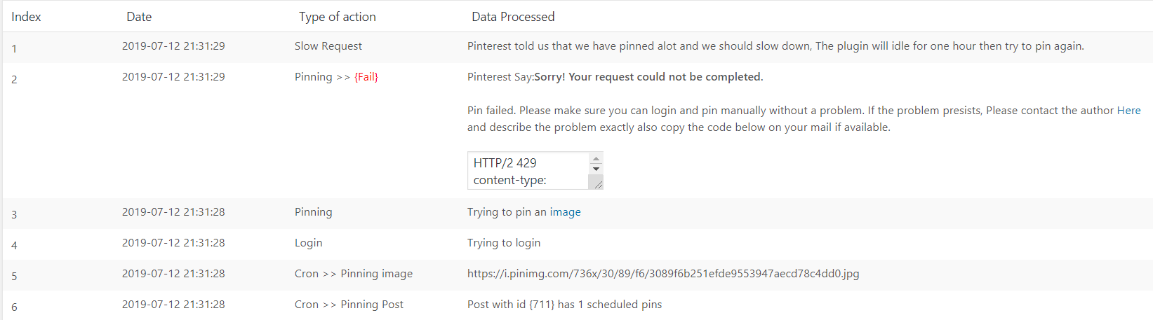Click the red {Fail} status label
This screenshot has height=320, width=1153.
(x=366, y=77)
